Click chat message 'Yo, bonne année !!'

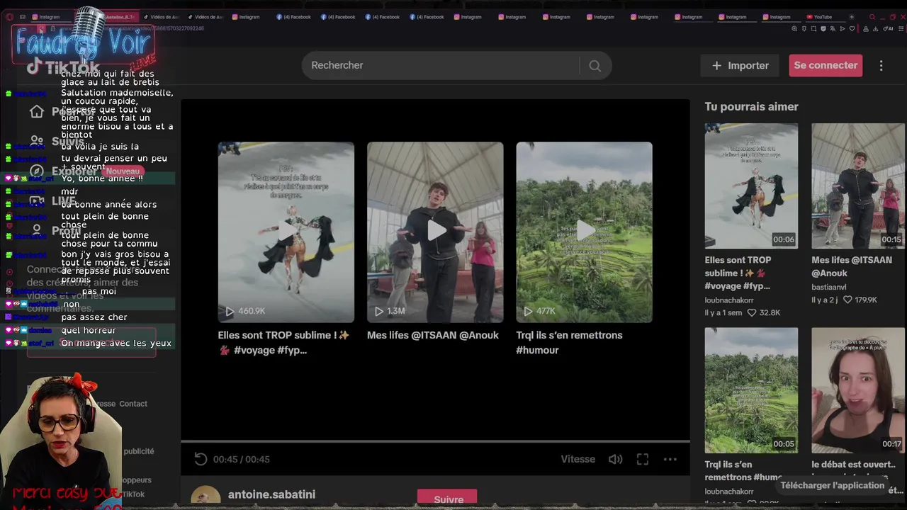[x=101, y=178]
